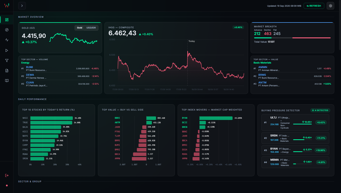Click the +8.42% badge for ULTJ
The image size is (341, 193).
pos(321,123)
